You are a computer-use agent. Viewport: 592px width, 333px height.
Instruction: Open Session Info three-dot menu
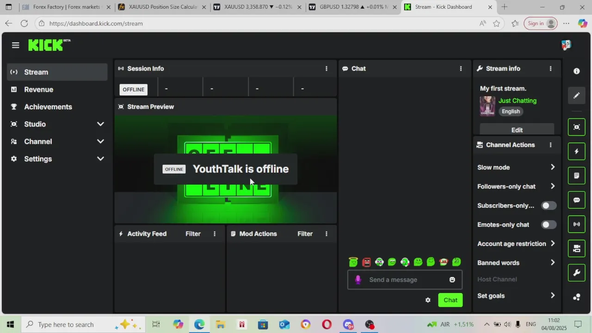click(327, 68)
